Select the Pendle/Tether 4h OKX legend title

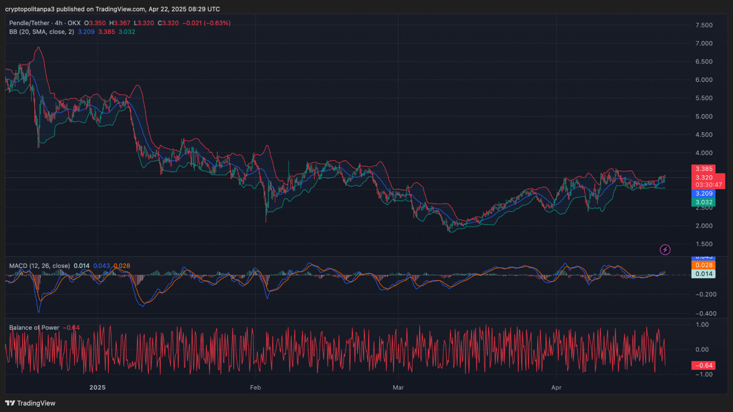[45, 23]
